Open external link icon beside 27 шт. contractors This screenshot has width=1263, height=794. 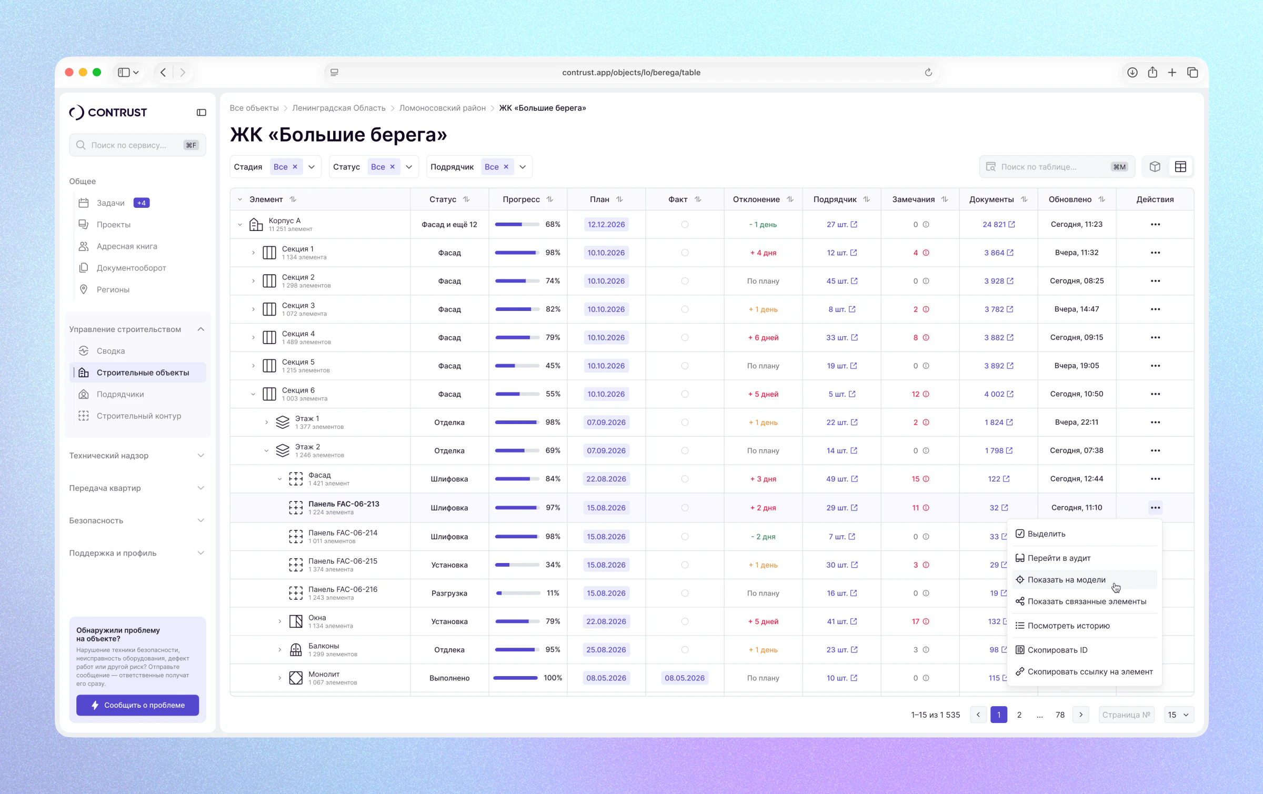pos(854,225)
